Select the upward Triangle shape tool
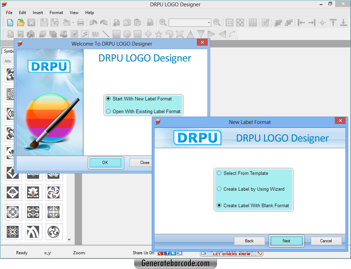 click(190, 34)
